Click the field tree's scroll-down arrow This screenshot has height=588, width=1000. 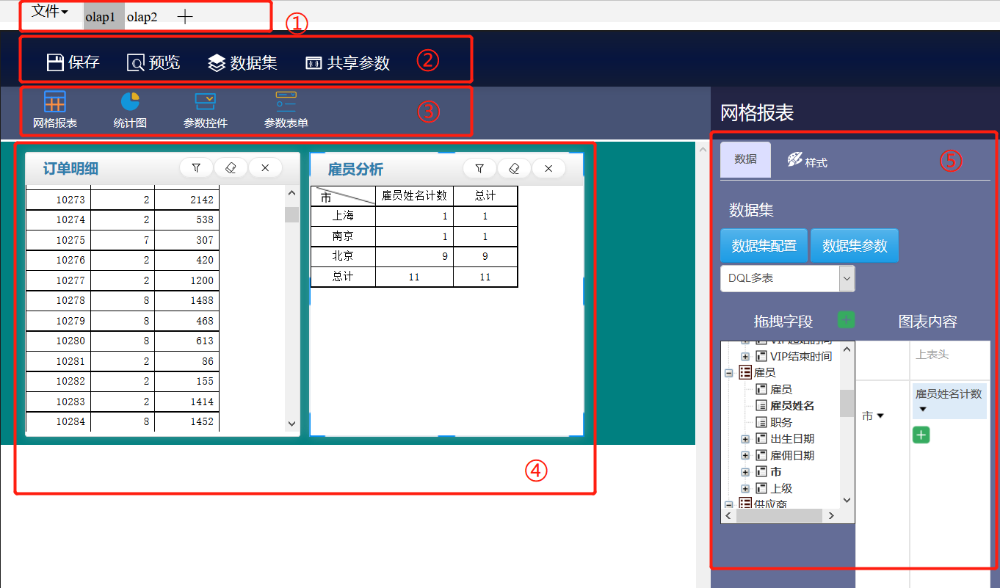pos(847,500)
